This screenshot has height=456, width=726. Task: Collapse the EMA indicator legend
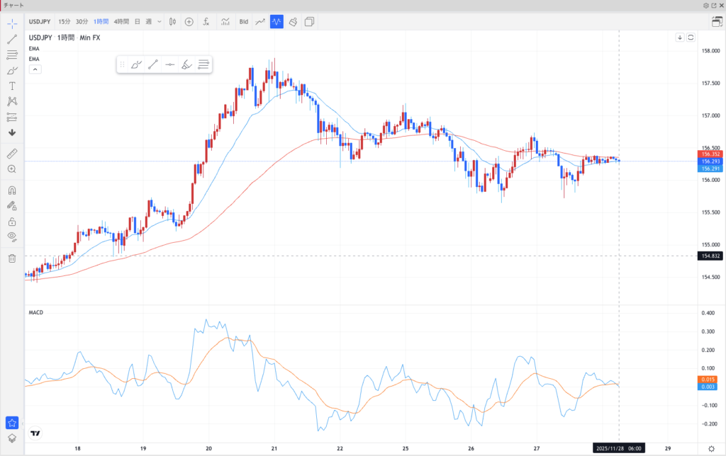(35, 69)
